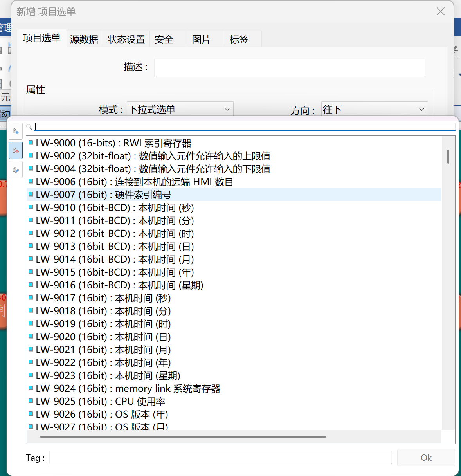Click the square icon beside LW-9000
The width and height of the screenshot is (461, 476).
[x=31, y=143]
